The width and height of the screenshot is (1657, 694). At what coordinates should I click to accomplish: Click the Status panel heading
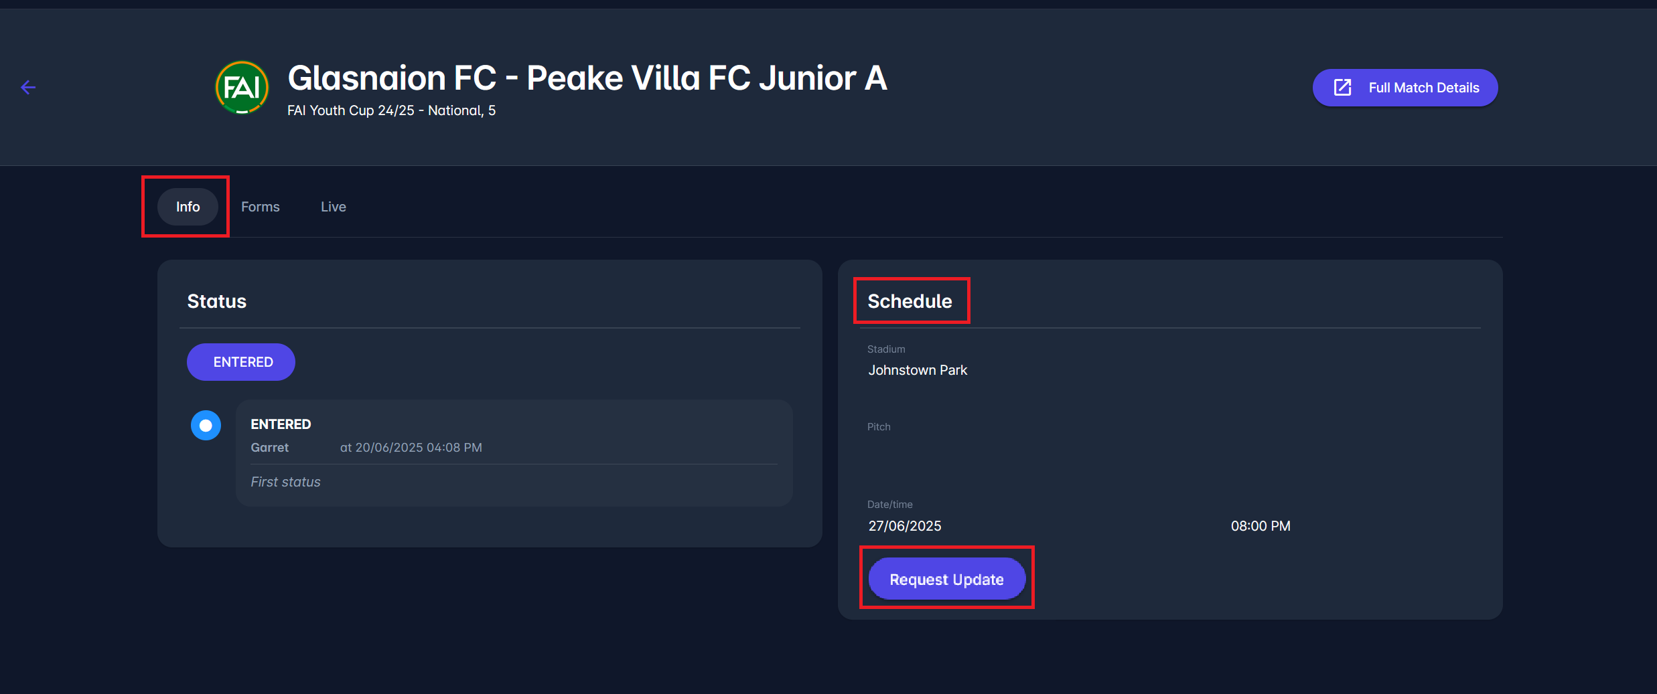click(216, 301)
